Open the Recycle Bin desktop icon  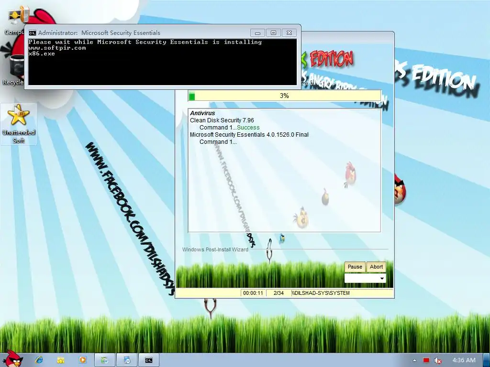tap(13, 70)
